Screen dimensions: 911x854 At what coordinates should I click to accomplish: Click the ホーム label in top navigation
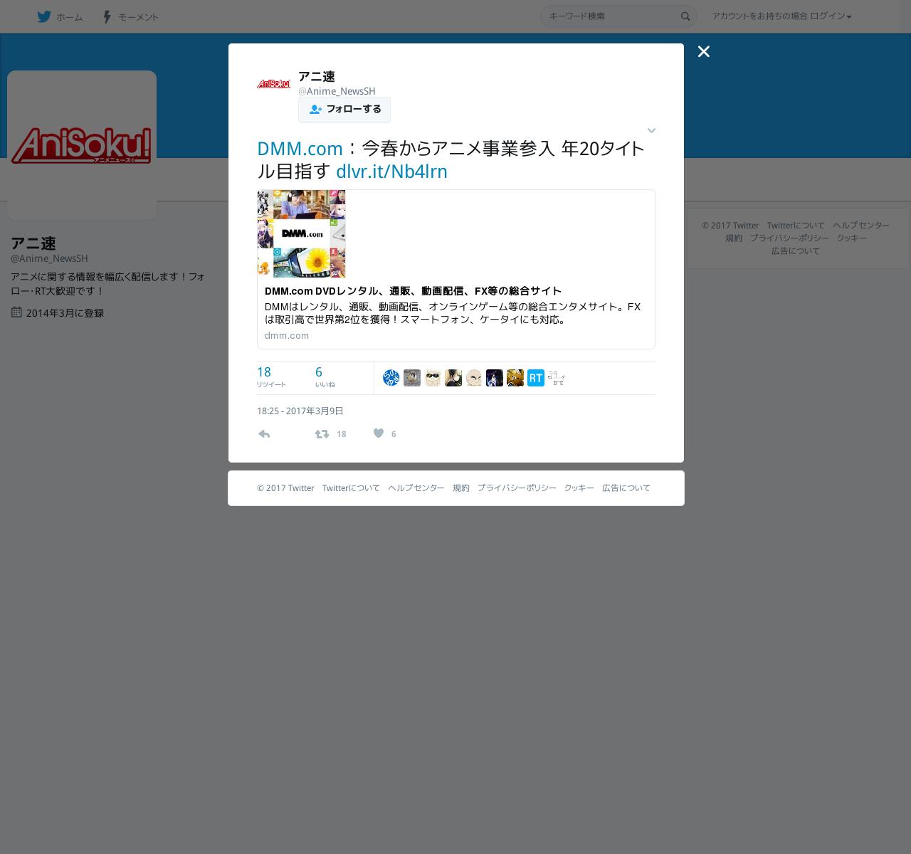pos(70,17)
